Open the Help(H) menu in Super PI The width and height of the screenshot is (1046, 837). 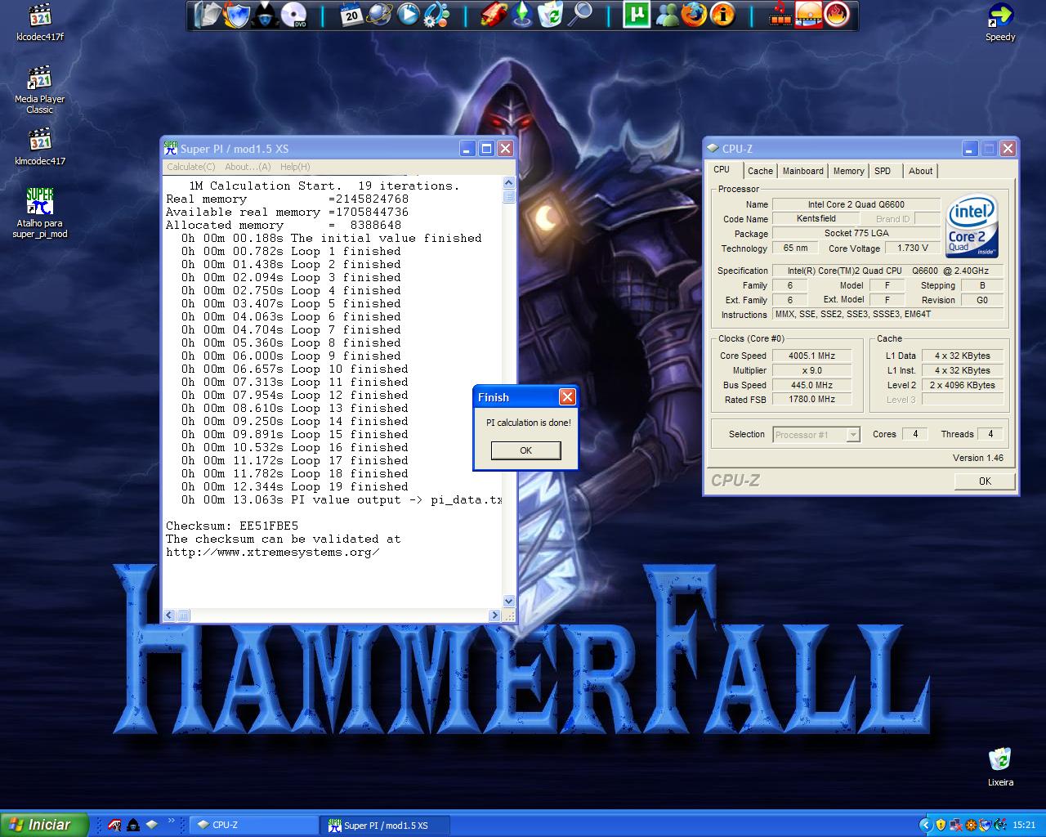click(295, 167)
